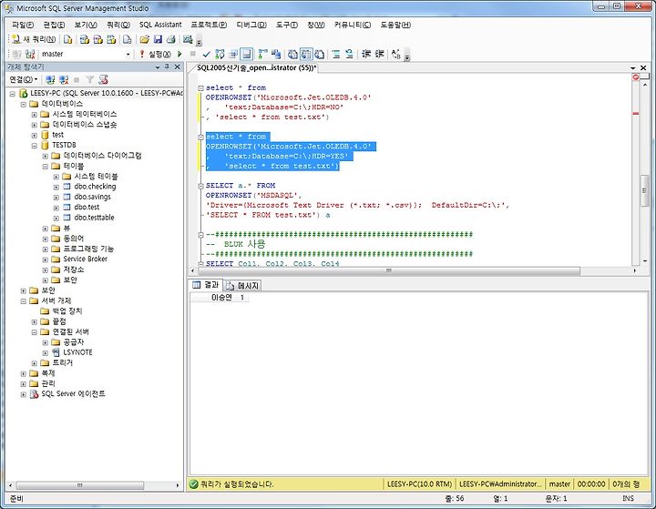This screenshot has height=509, width=656.
Task: Click the SQL Server Compact query icon
Action: click(x=128, y=39)
